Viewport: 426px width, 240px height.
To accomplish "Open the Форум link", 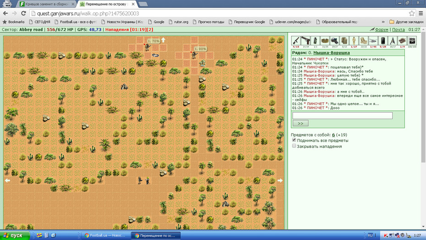I will point(382,29).
